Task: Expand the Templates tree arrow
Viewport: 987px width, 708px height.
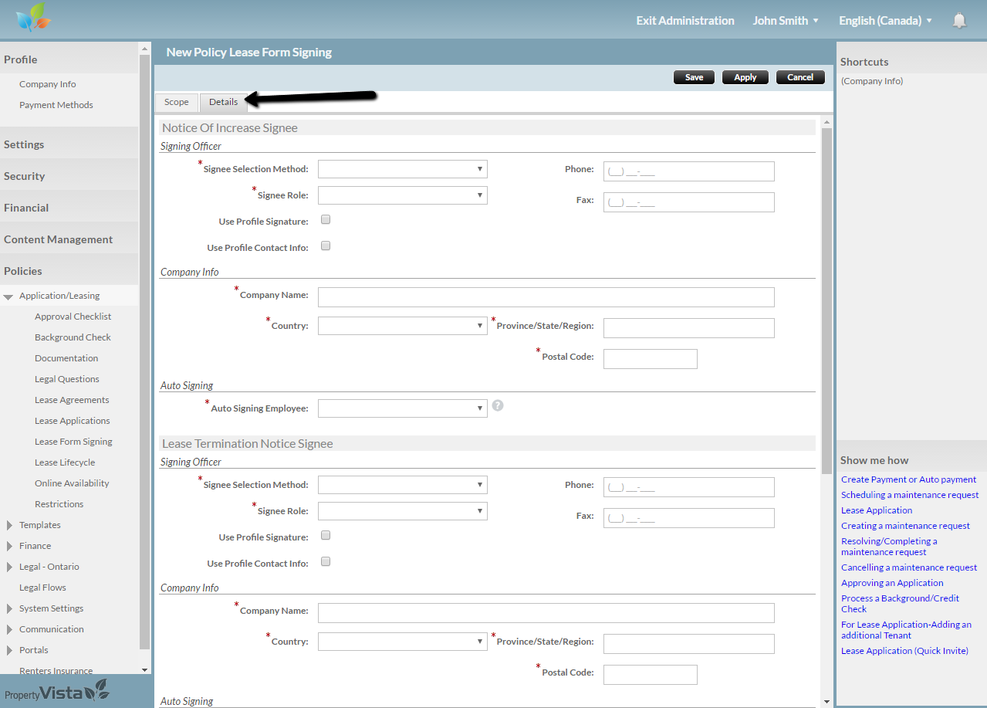Action: [9, 525]
